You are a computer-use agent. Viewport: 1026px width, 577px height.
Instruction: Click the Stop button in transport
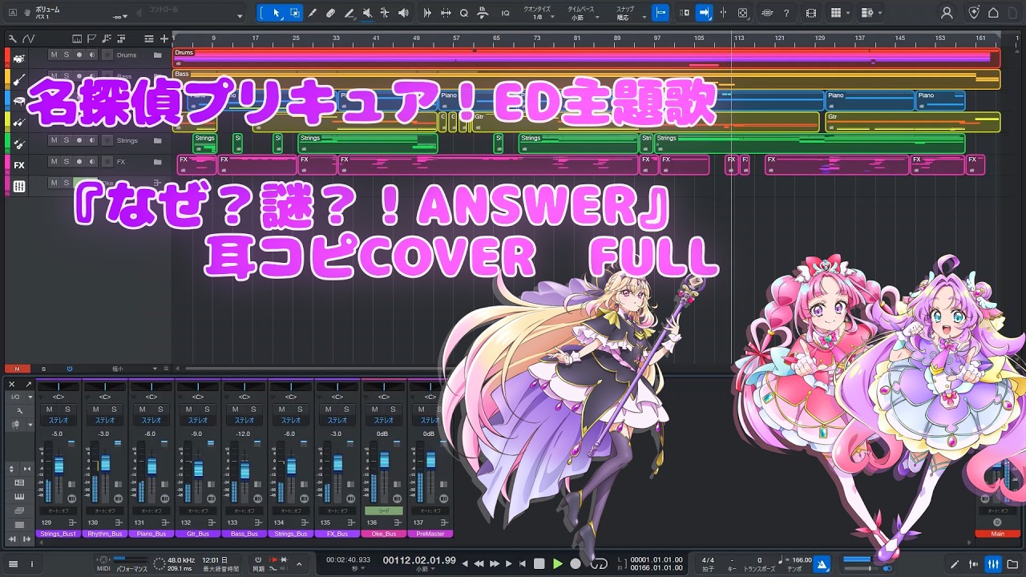click(539, 563)
